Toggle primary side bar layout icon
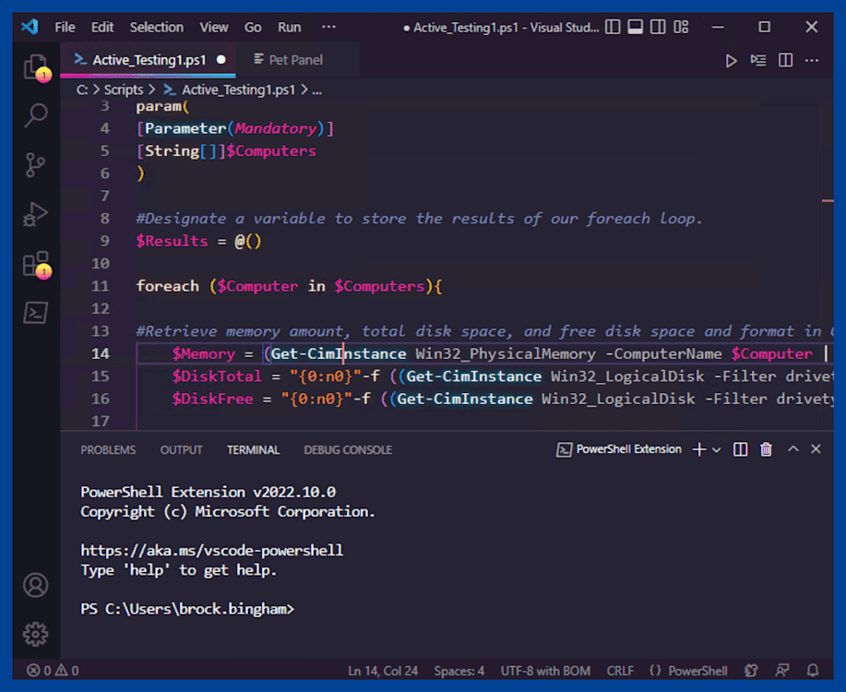Image resolution: width=846 pixels, height=692 pixels. click(613, 27)
